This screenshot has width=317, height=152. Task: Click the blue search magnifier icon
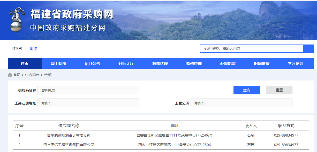[309, 48]
